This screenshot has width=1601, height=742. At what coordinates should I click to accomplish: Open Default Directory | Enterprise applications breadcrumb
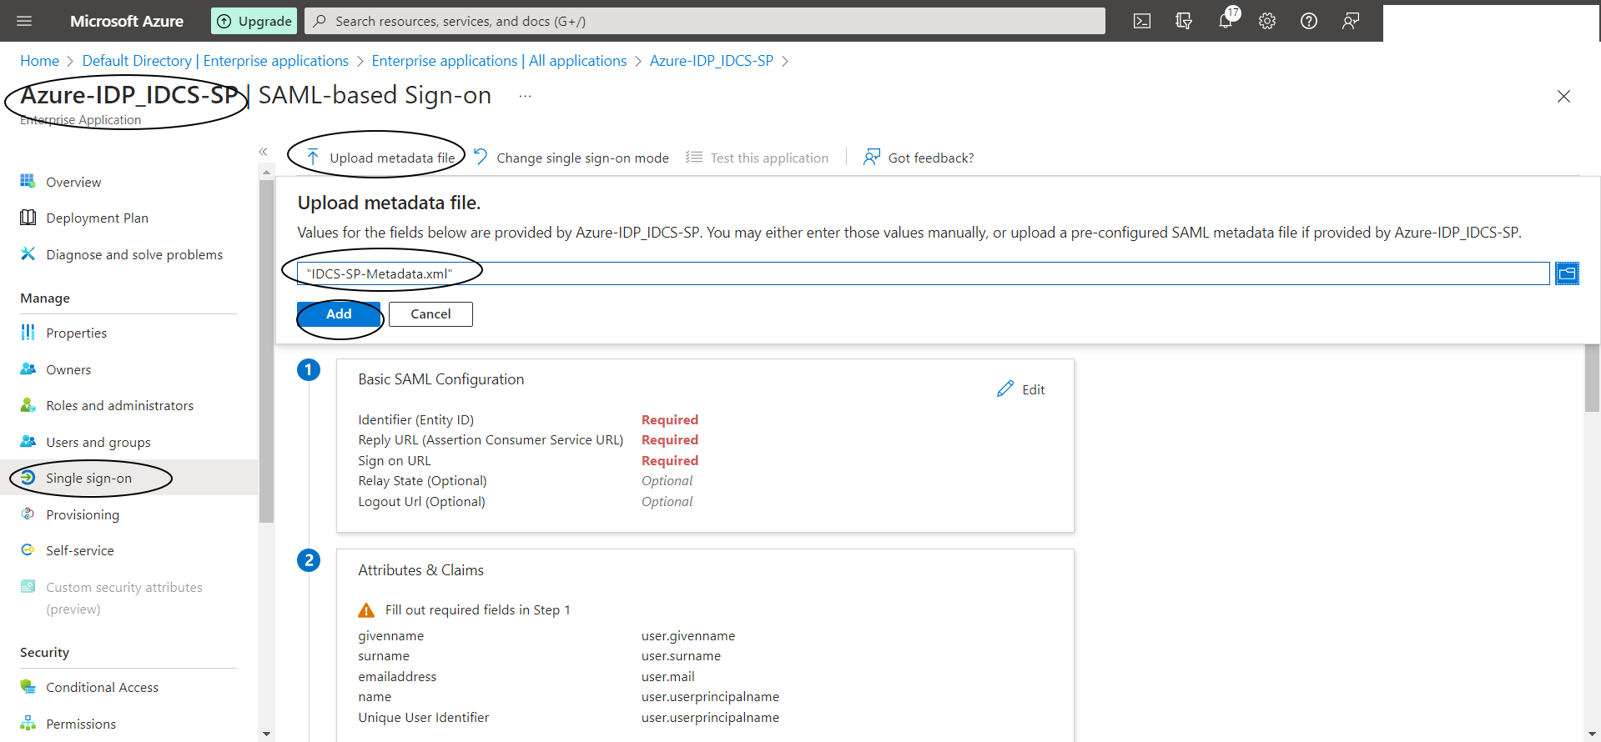pos(215,61)
